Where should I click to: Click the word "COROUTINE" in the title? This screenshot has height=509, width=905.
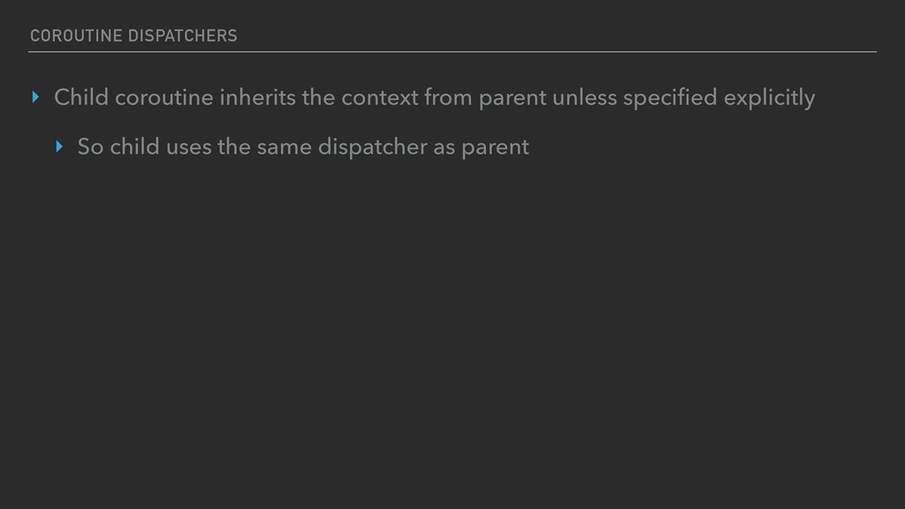point(75,36)
